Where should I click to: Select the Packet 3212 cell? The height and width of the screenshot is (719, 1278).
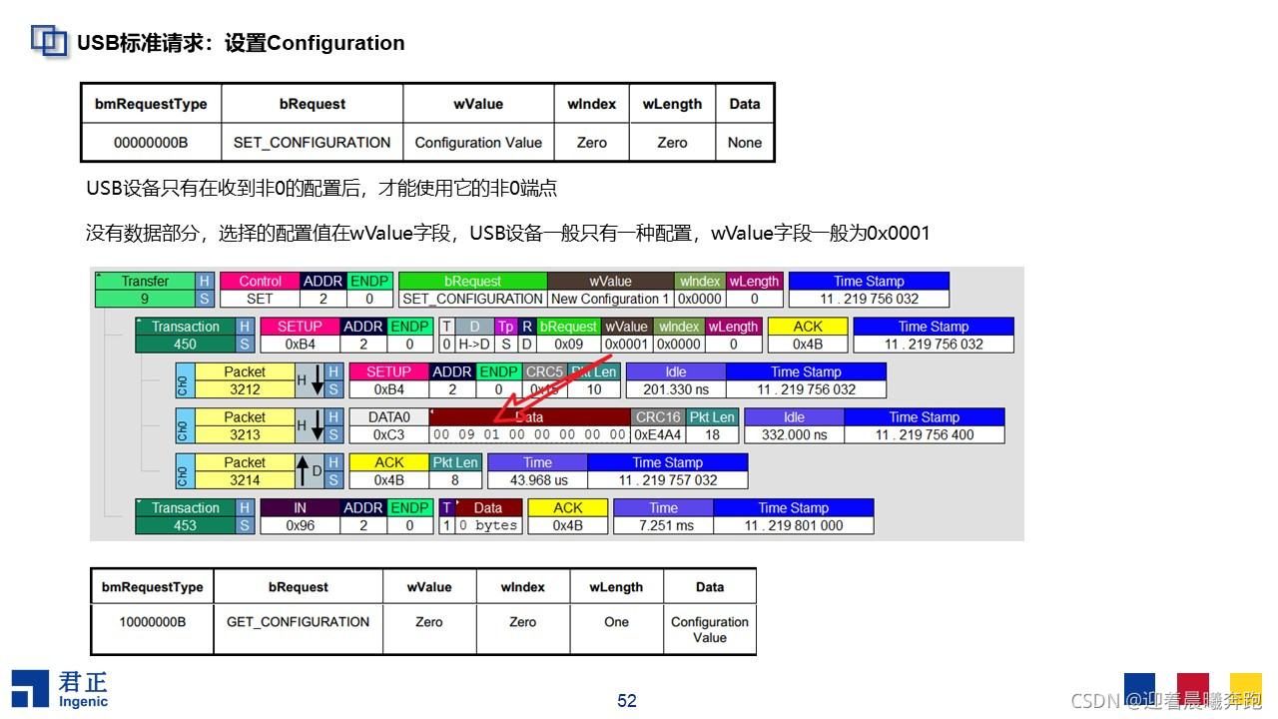pos(245,380)
